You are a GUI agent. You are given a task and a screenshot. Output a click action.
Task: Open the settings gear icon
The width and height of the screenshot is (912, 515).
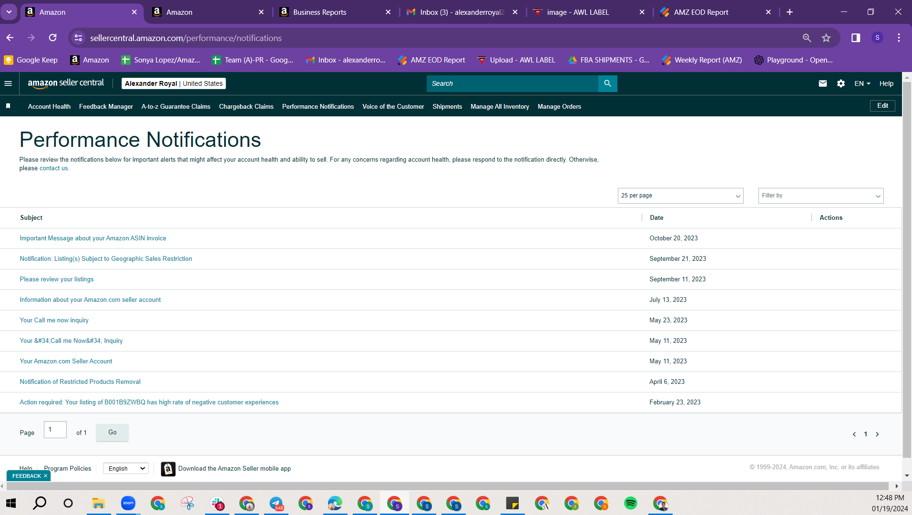tap(841, 83)
